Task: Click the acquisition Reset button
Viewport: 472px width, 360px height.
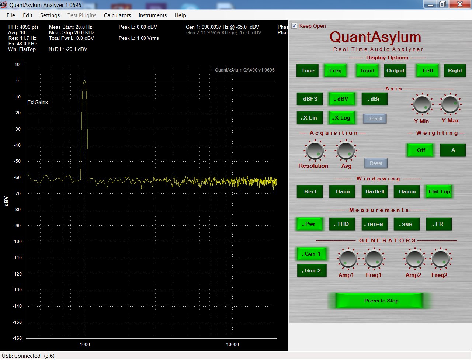Action: [x=376, y=163]
